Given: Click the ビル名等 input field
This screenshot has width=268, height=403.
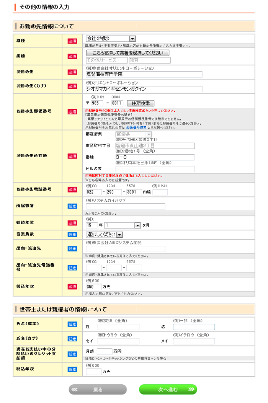Looking at the screenshot, I should 155,169.
